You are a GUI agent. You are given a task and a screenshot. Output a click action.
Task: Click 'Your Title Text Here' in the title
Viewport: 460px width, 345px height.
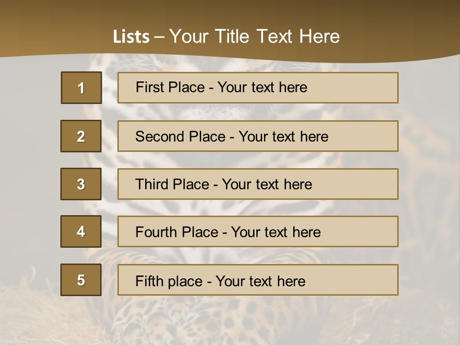[254, 37]
